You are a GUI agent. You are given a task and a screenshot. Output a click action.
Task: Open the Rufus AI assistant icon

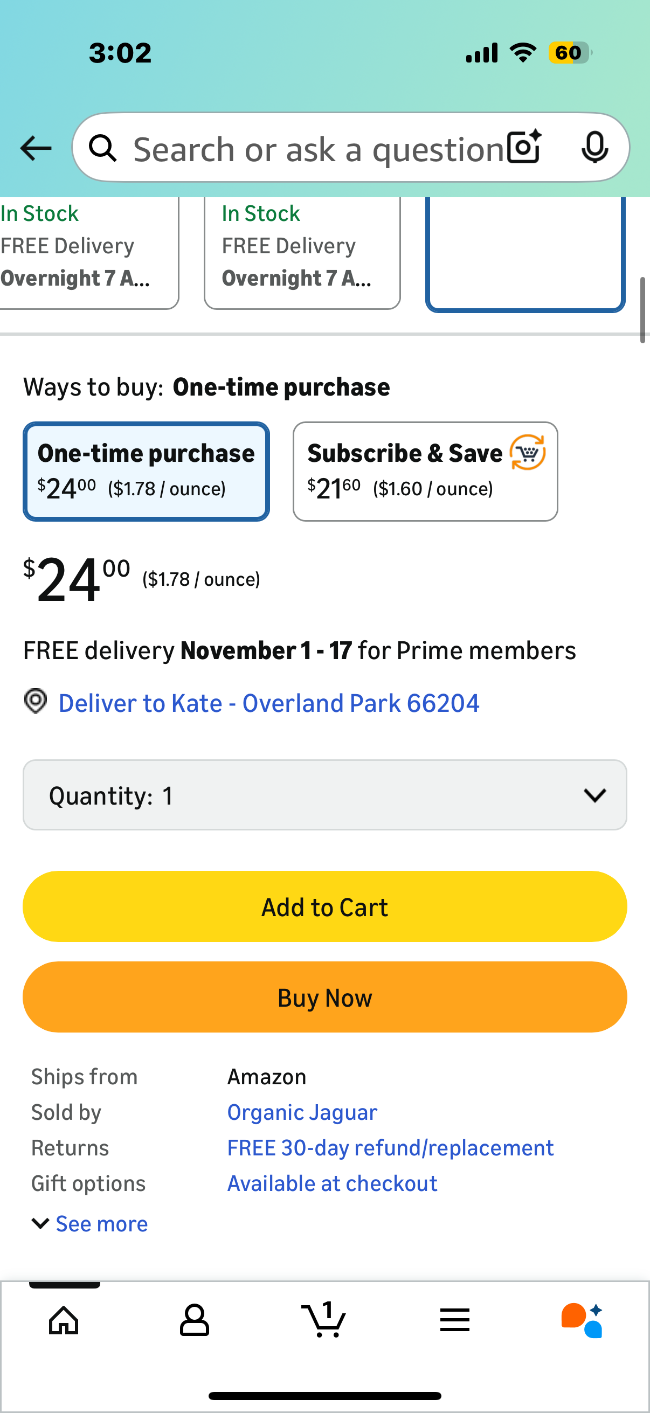point(582,1320)
